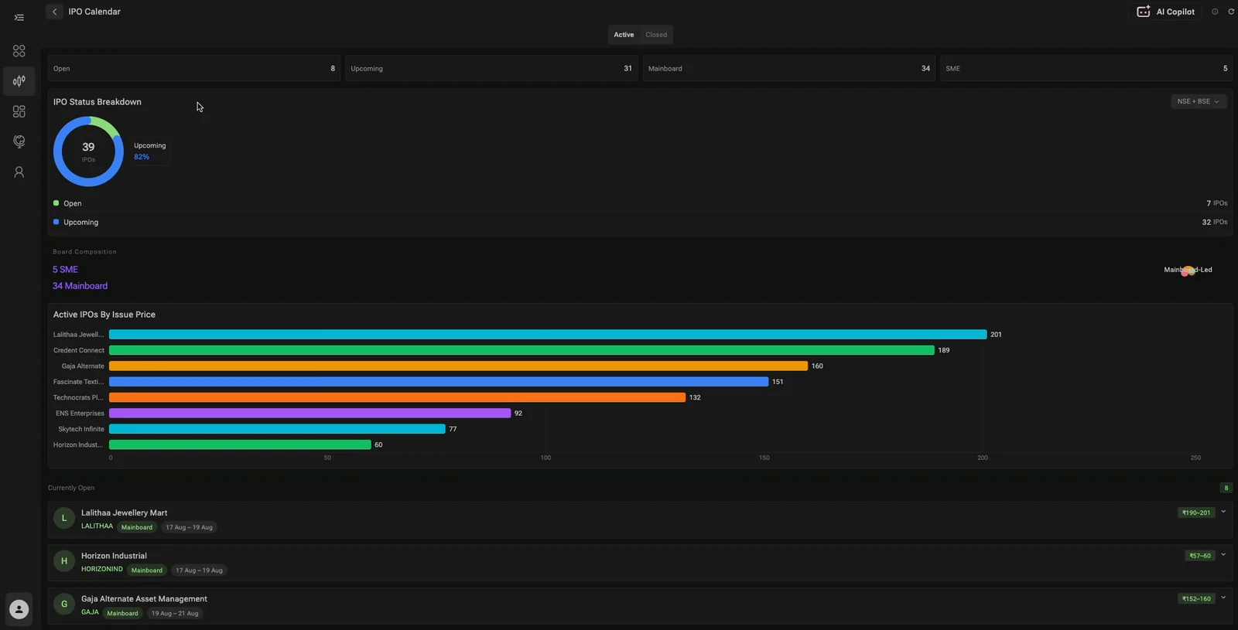Open the AI Copilot panel

(1165, 12)
